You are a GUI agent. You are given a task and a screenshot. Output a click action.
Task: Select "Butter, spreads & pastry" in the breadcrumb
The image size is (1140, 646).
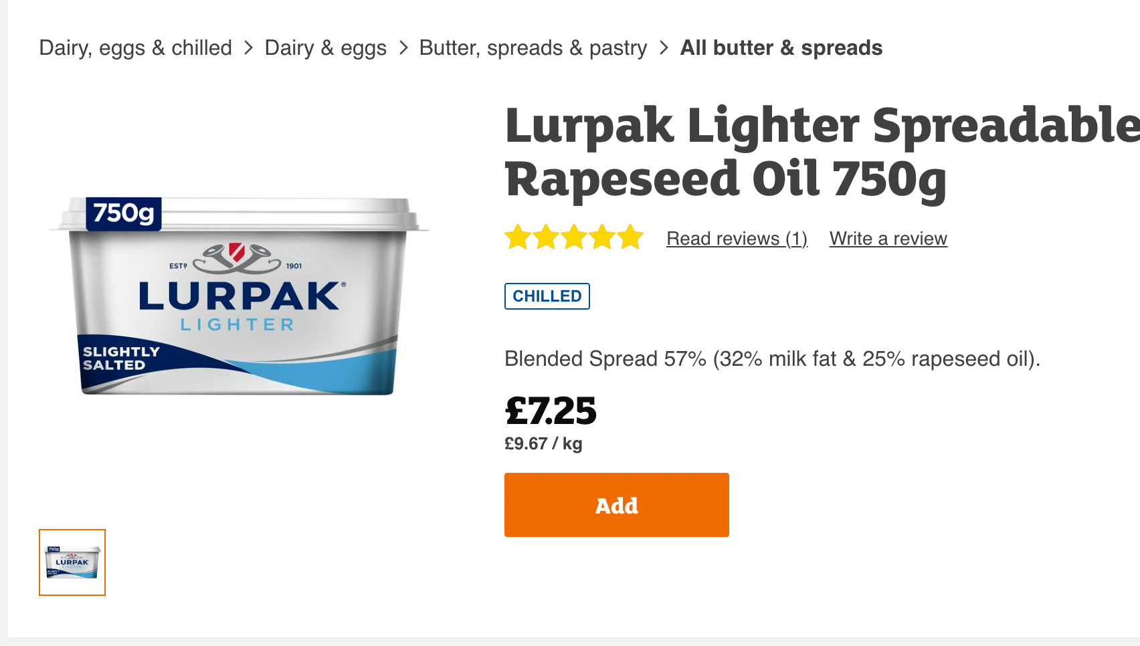click(x=533, y=47)
